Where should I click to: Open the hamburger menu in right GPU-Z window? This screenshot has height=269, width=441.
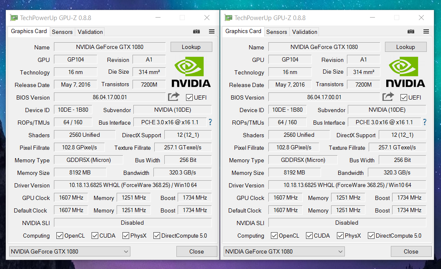click(x=426, y=31)
